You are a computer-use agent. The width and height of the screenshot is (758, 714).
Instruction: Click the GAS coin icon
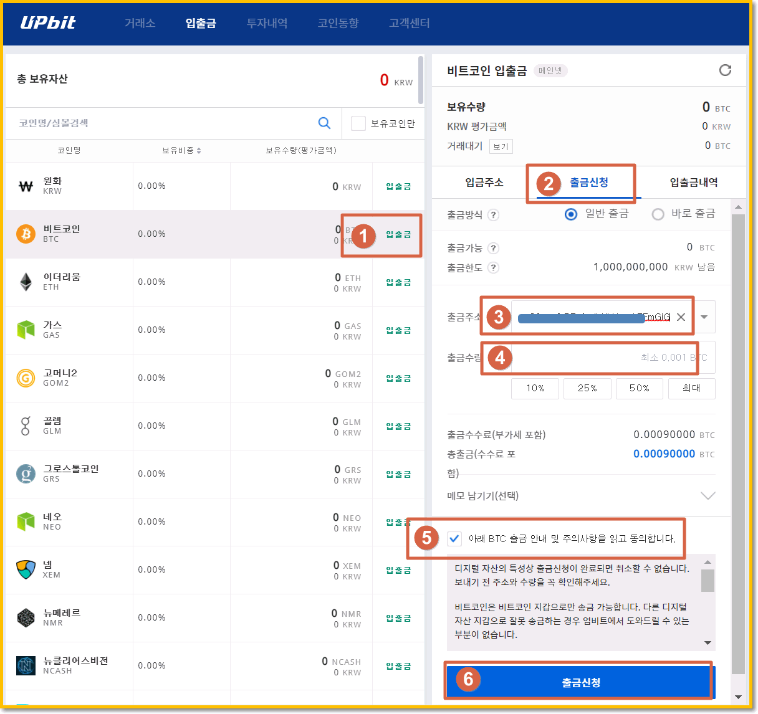26,330
